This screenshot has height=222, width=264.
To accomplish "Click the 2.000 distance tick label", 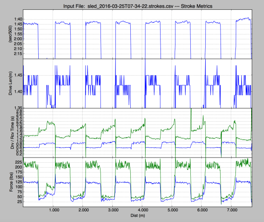I will 83,210.
